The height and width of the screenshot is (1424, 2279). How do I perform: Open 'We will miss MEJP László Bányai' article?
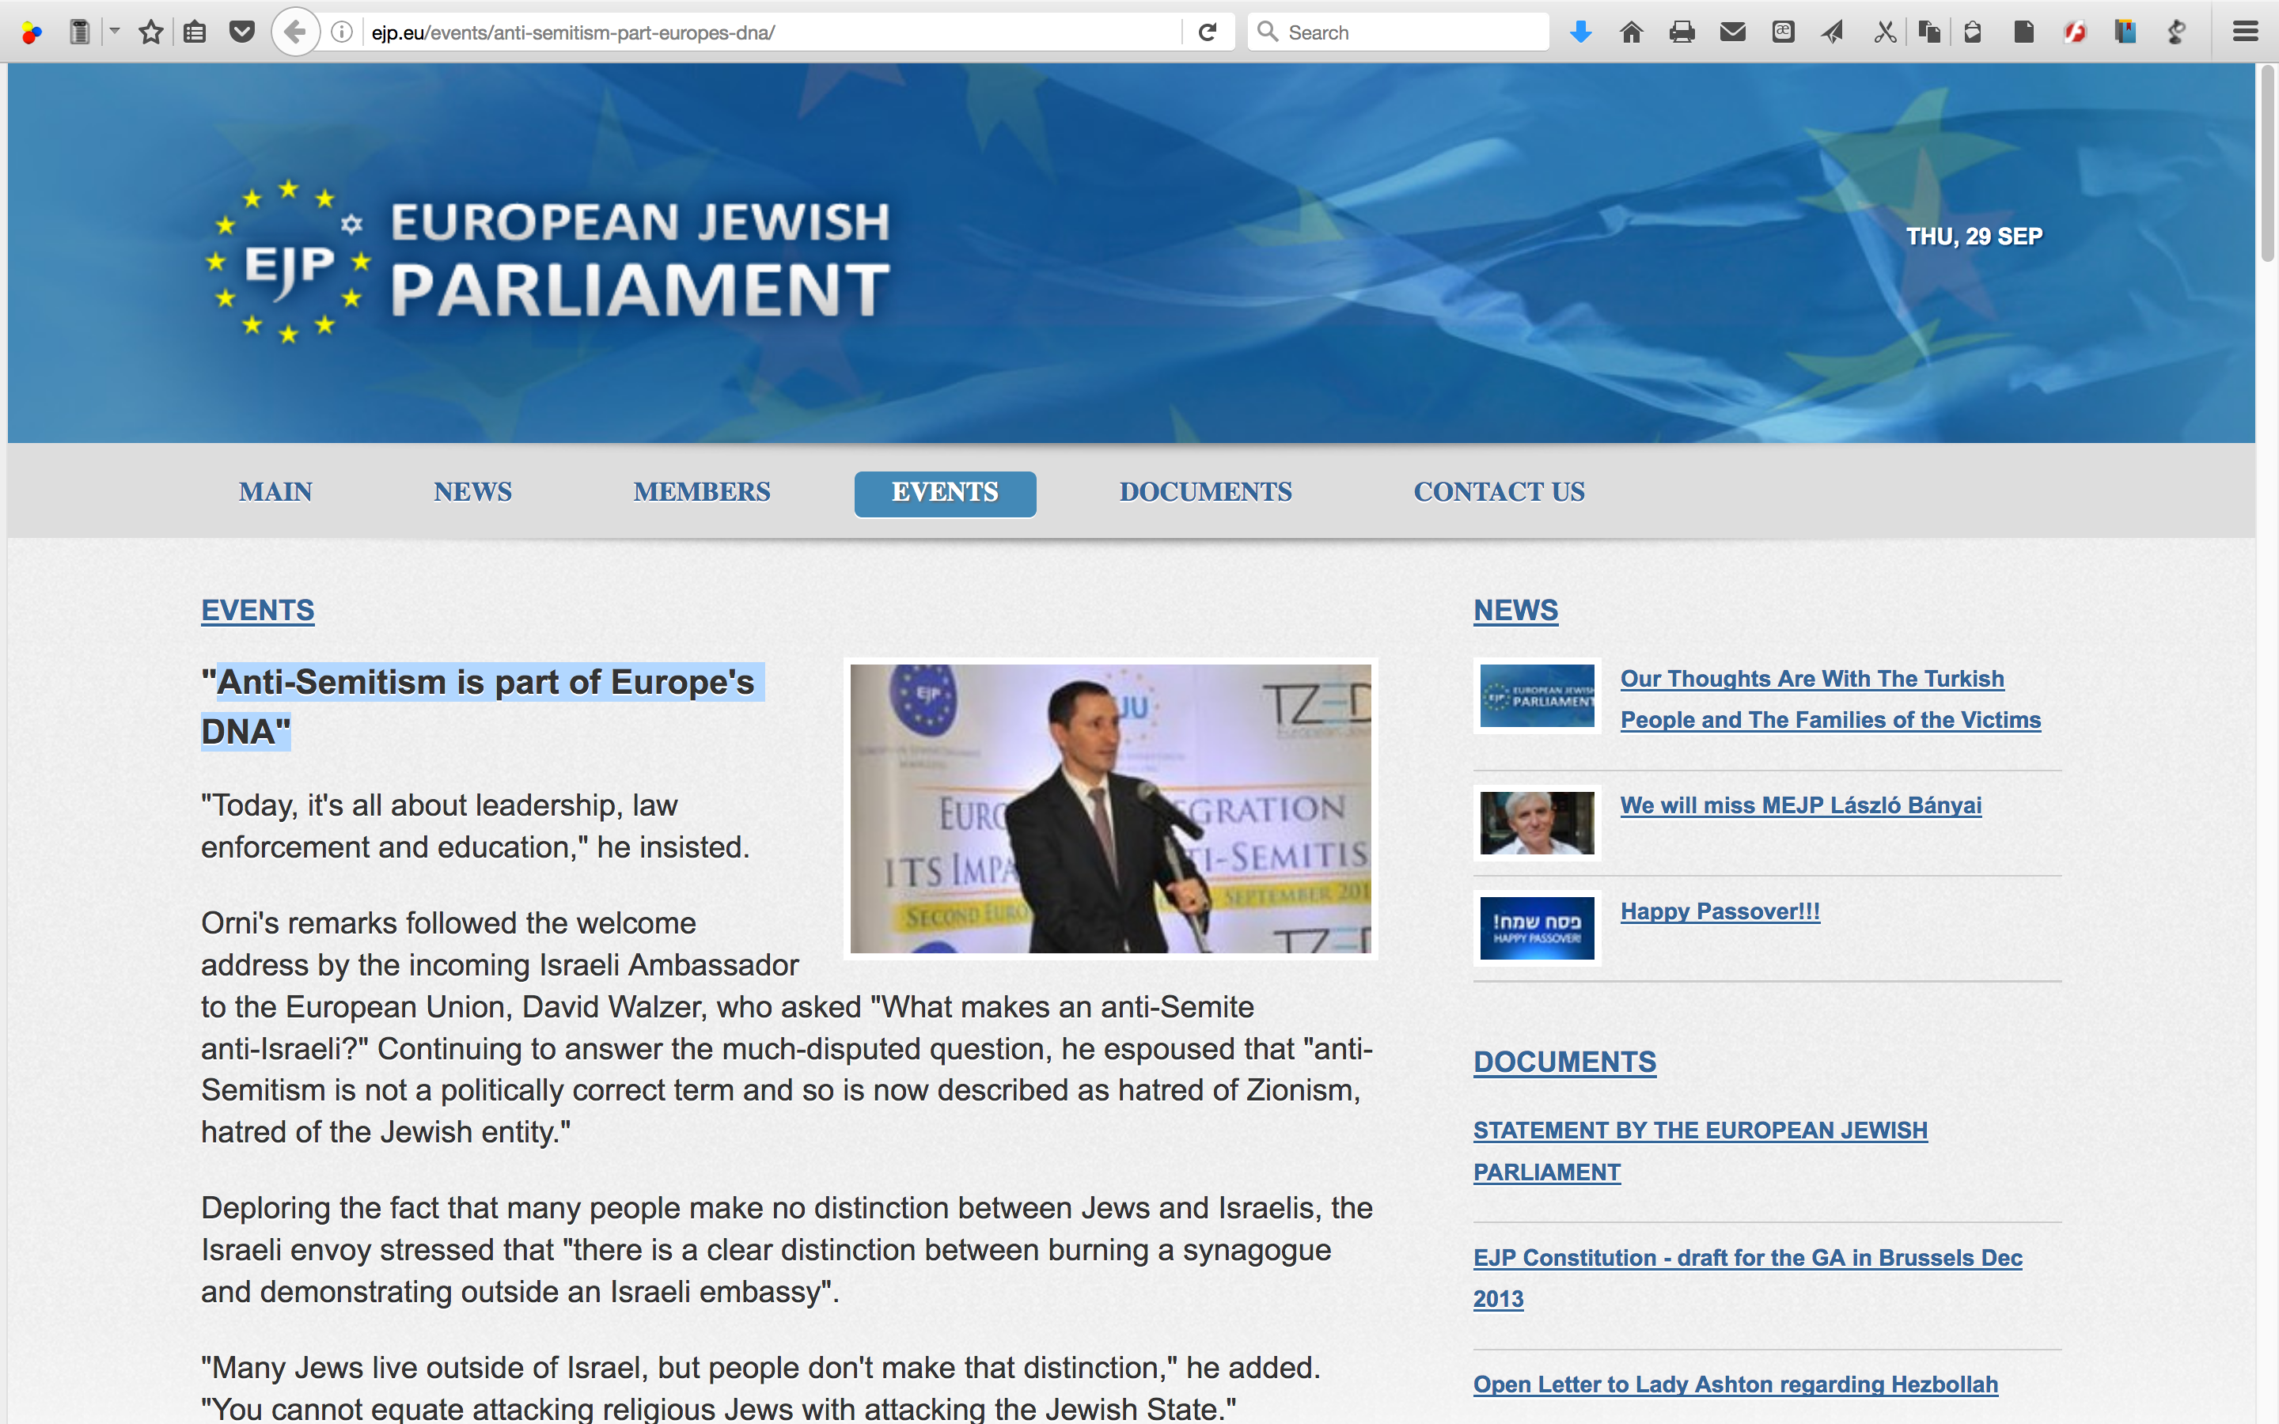pyautogui.click(x=1800, y=806)
